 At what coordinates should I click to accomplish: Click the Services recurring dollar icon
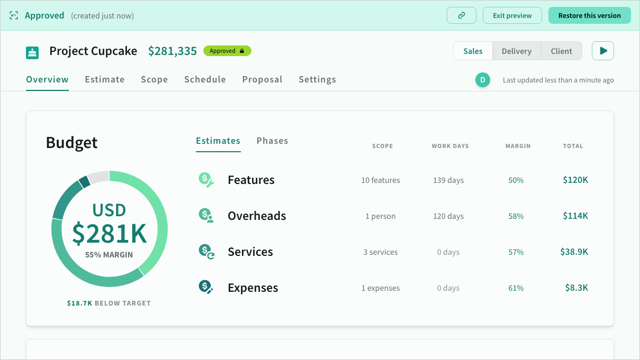[206, 252]
